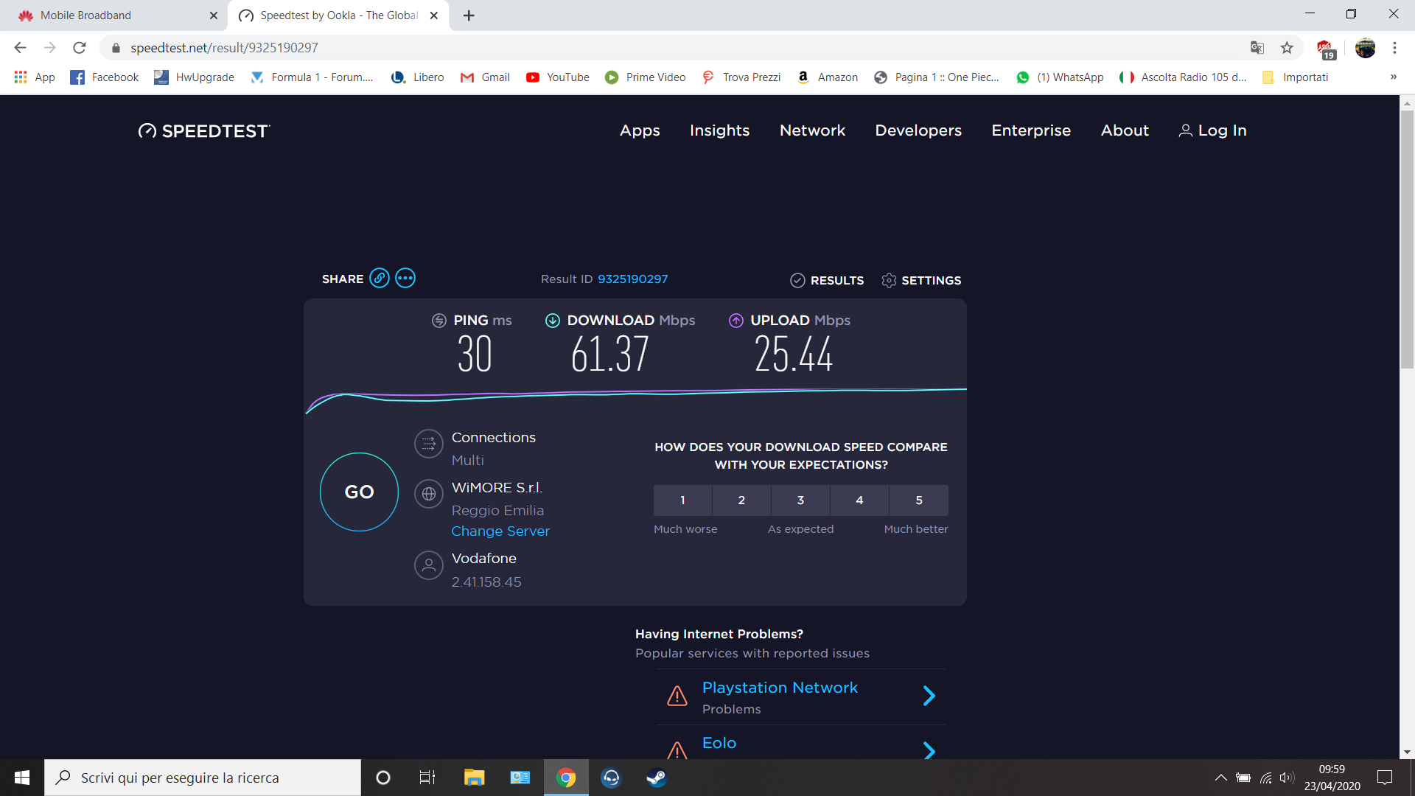Open notification center icon
Viewport: 1415px width, 796px height.
[x=1385, y=778]
